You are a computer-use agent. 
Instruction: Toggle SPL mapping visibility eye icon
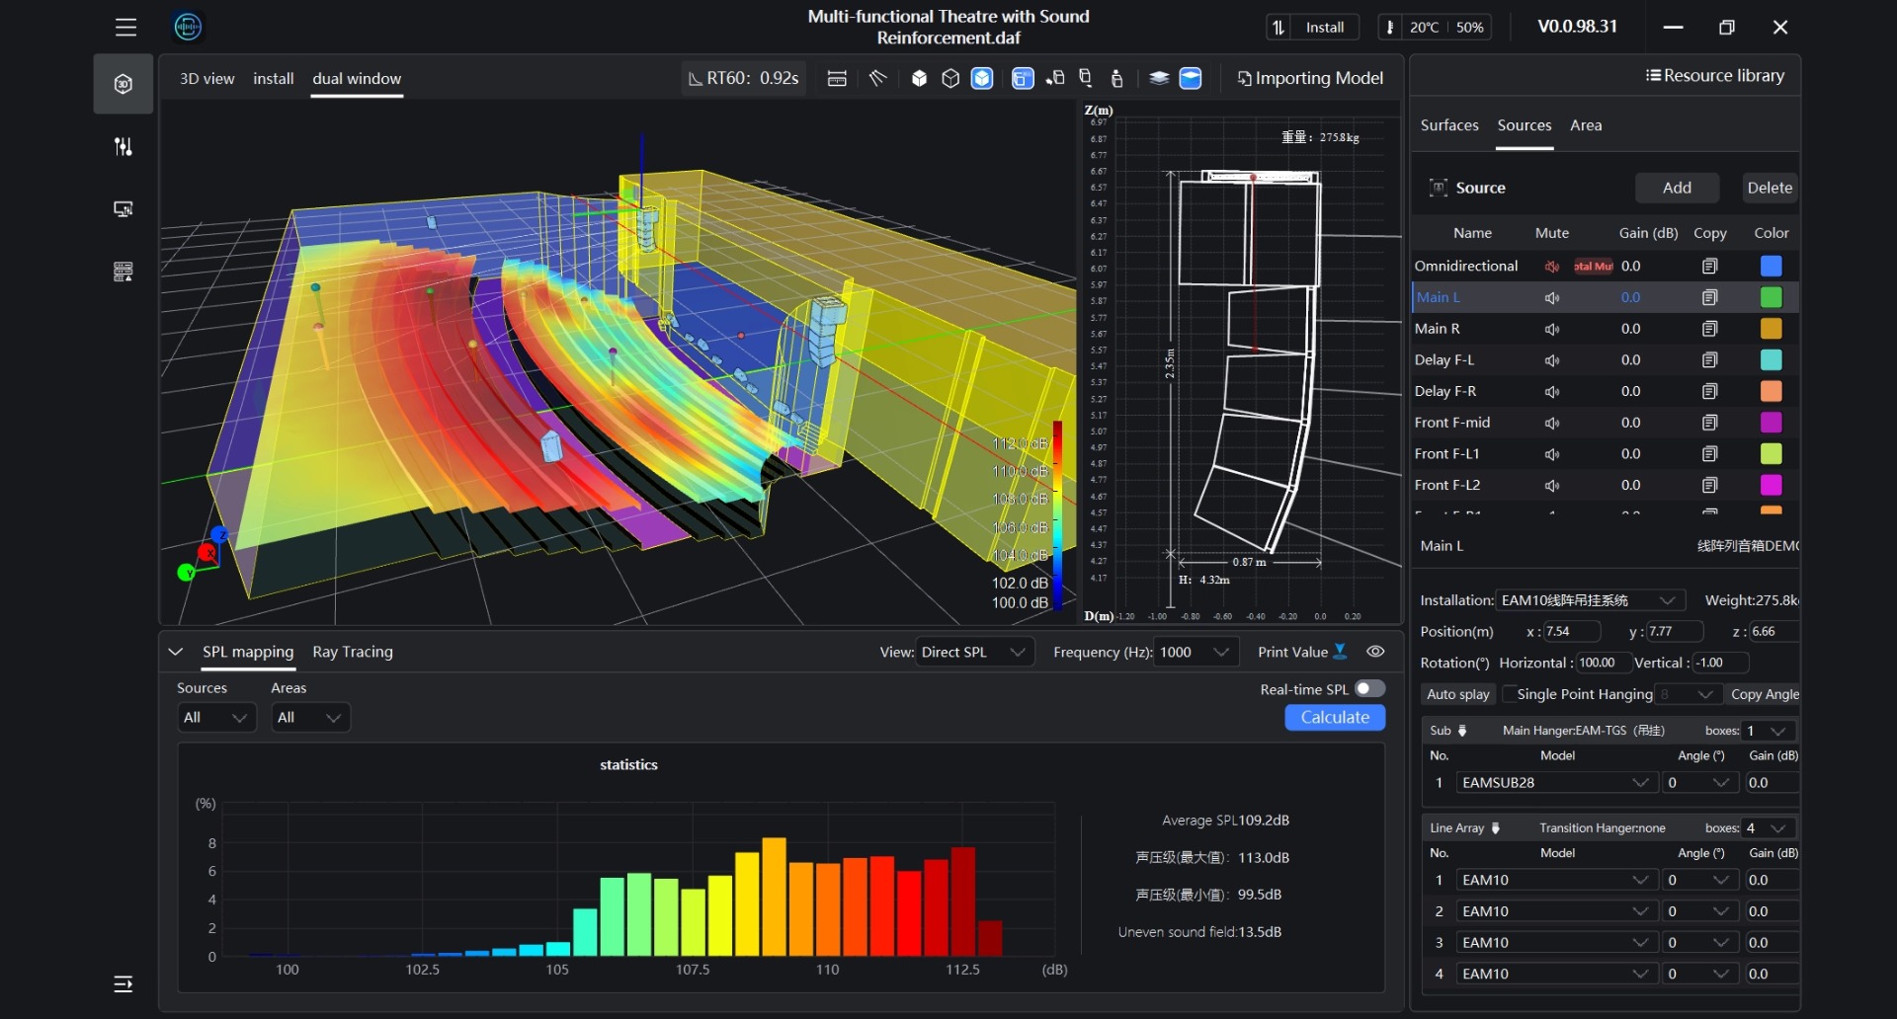click(1375, 652)
